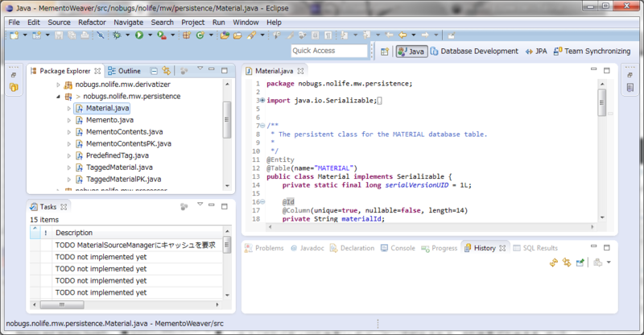Click the New Java Package icon
Image resolution: width=644 pixels, height=335 pixels.
tap(187, 35)
